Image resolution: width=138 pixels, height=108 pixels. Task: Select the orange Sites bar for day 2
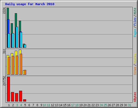[x=13, y=65]
